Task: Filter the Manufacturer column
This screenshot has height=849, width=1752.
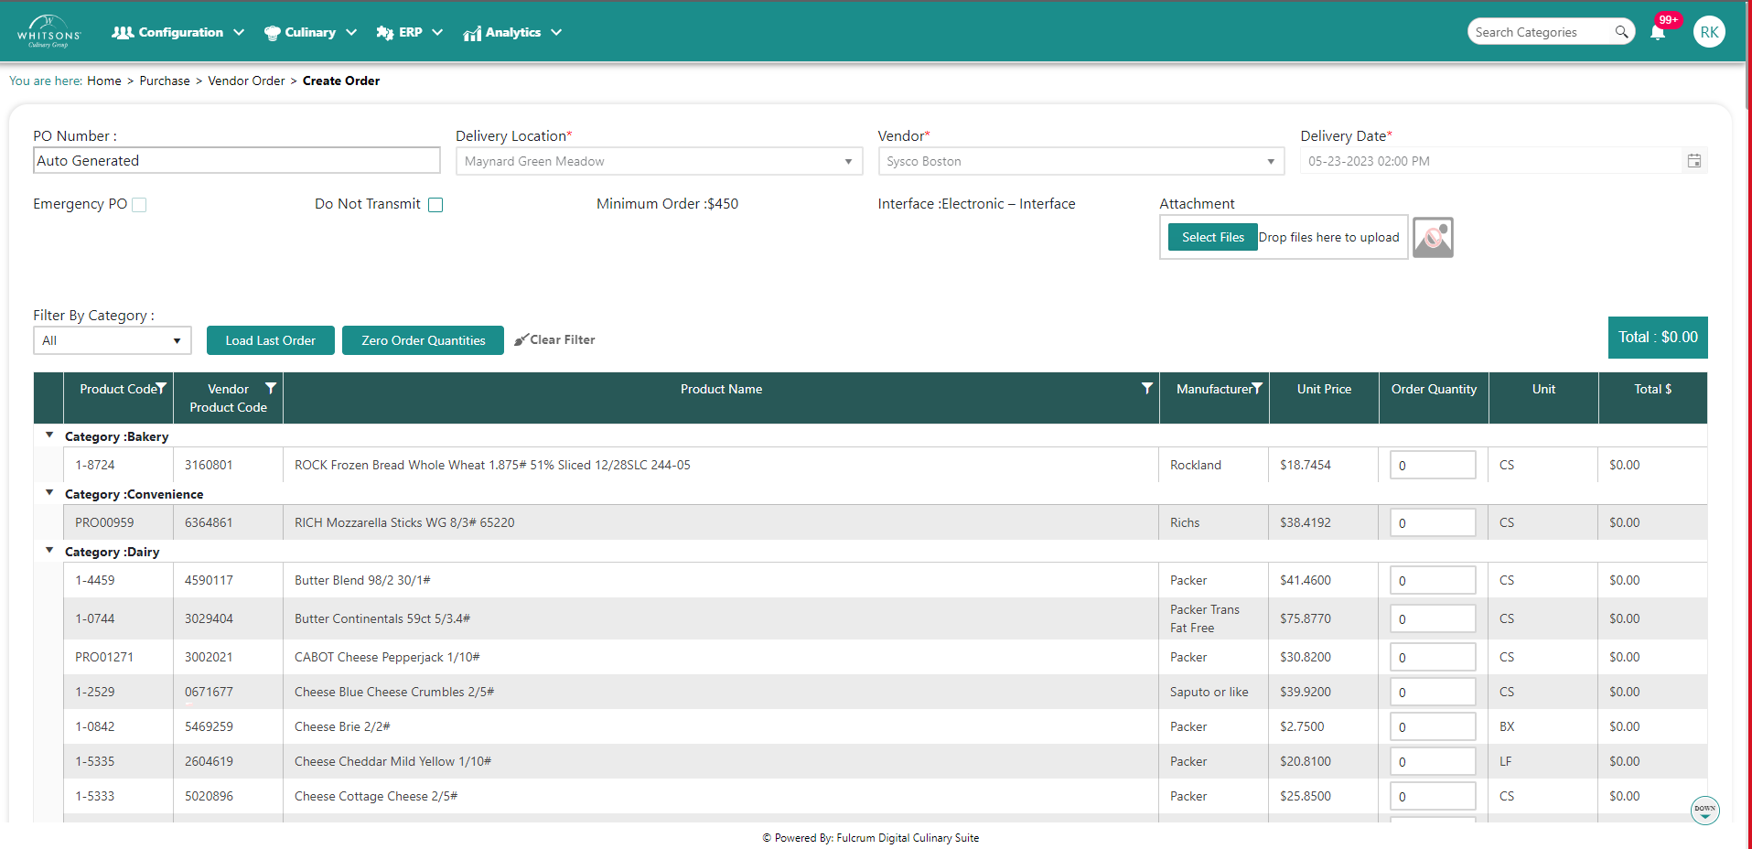Action: pos(1257,389)
